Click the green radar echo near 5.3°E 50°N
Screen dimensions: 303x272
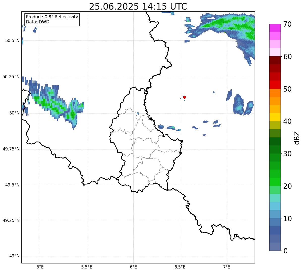point(73,115)
